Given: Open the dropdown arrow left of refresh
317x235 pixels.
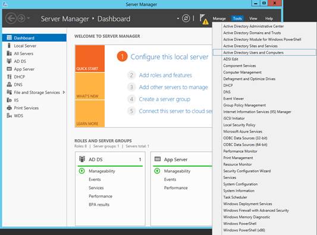Looking at the screenshot, I should (178, 18).
